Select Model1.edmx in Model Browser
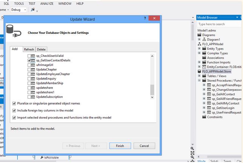Screen dimensions: 243x163 tap(207, 30)
